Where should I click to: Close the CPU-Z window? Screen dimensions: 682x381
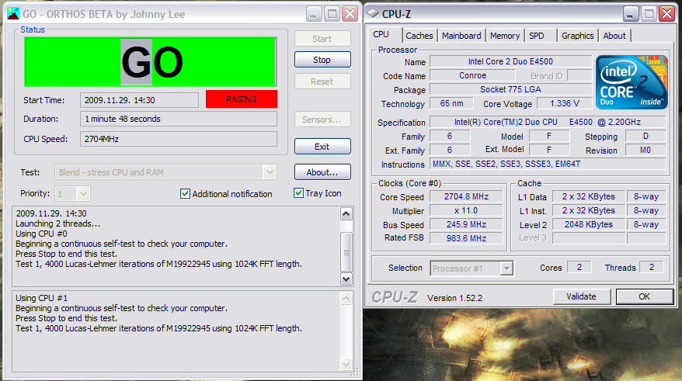click(x=666, y=14)
